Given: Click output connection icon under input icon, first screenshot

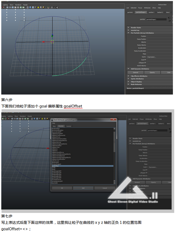Looking at the screenshot, I should point(170,21).
